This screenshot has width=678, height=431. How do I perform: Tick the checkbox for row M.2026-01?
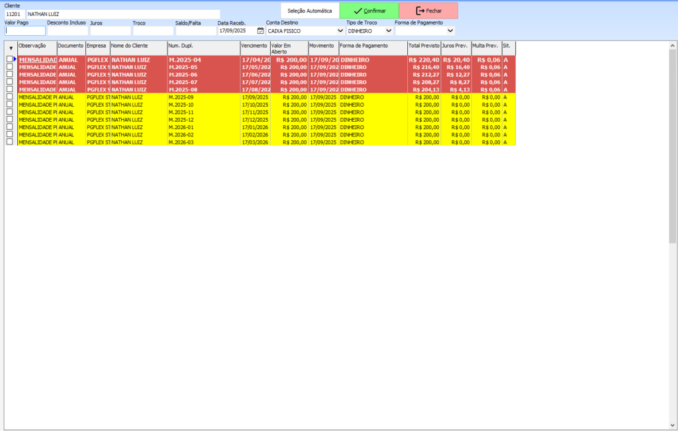tap(9, 127)
